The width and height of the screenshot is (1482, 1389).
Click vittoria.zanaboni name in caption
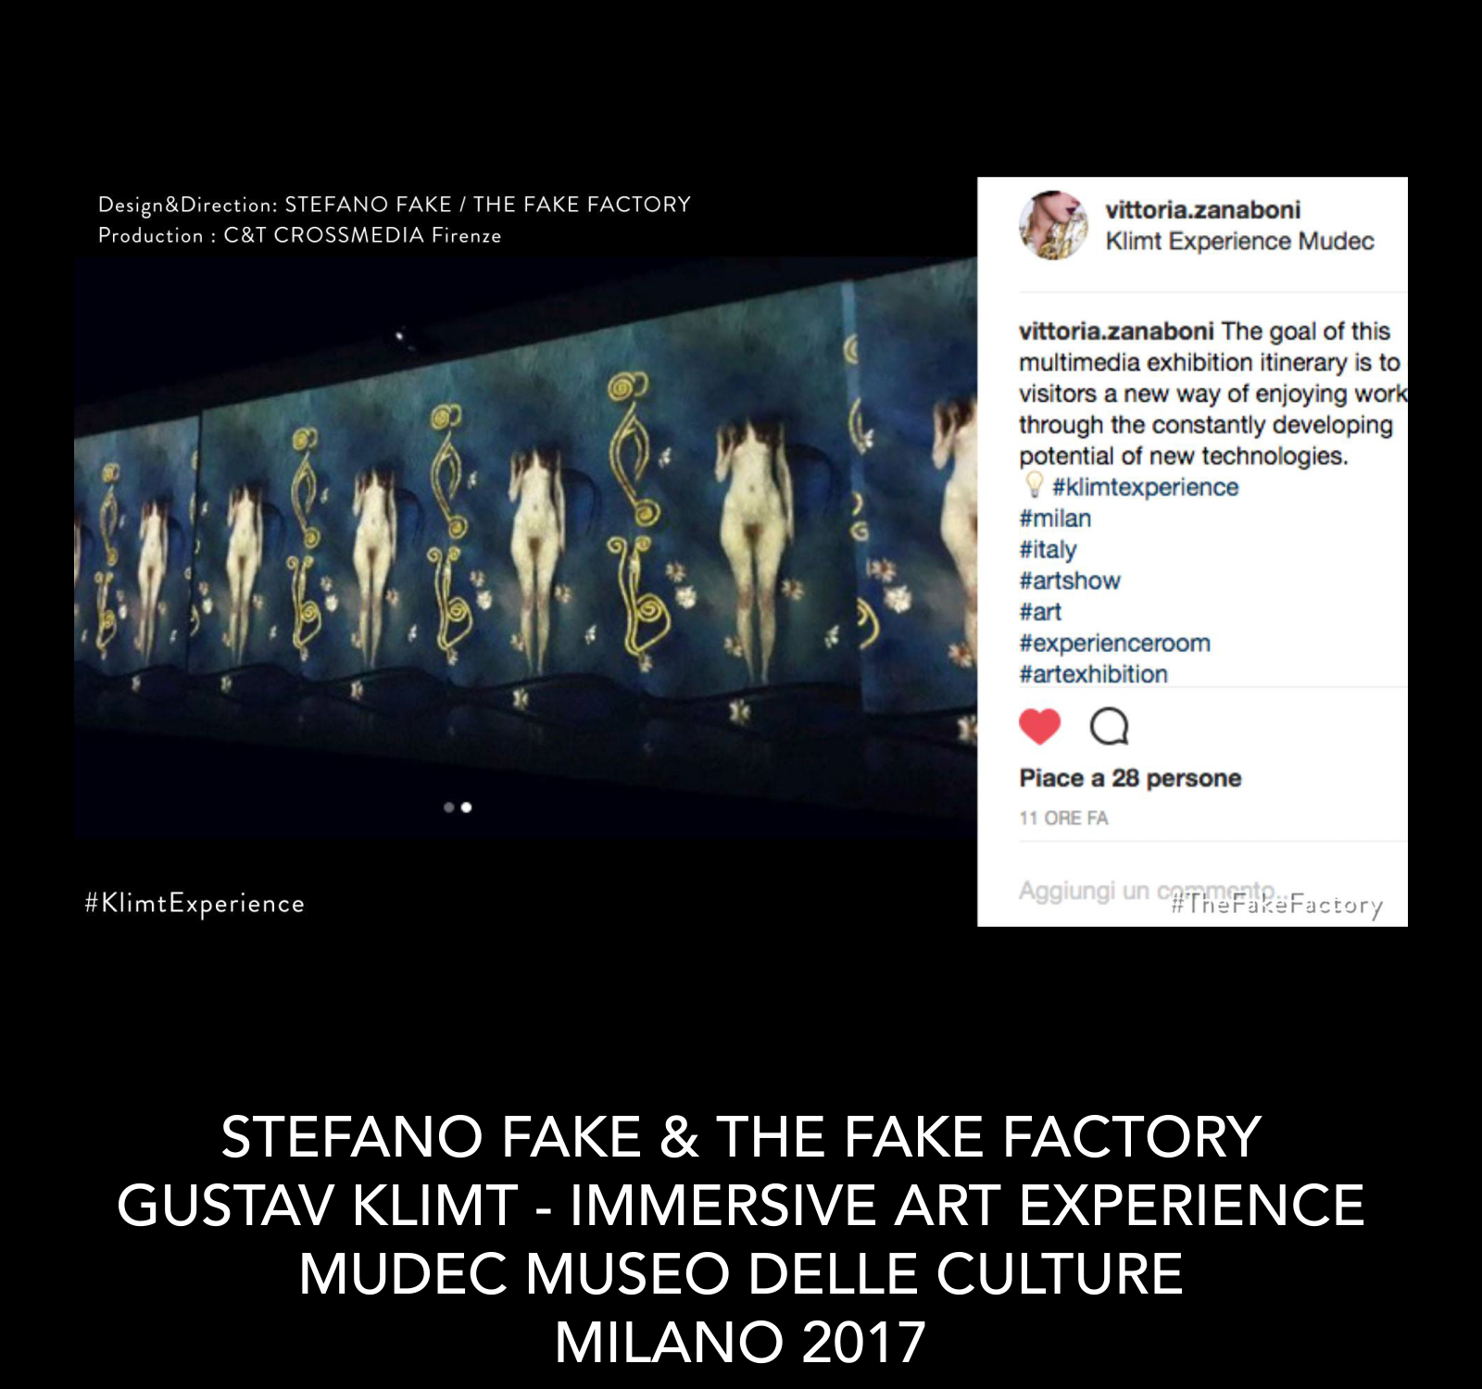pos(1116,332)
